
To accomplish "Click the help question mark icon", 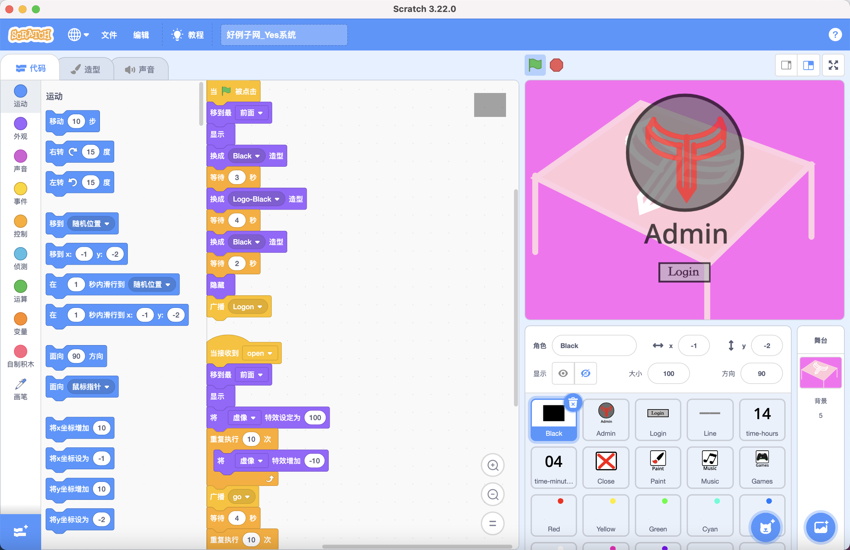I will pos(835,35).
